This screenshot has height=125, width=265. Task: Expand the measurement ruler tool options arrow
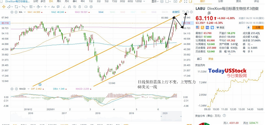(42, 7)
